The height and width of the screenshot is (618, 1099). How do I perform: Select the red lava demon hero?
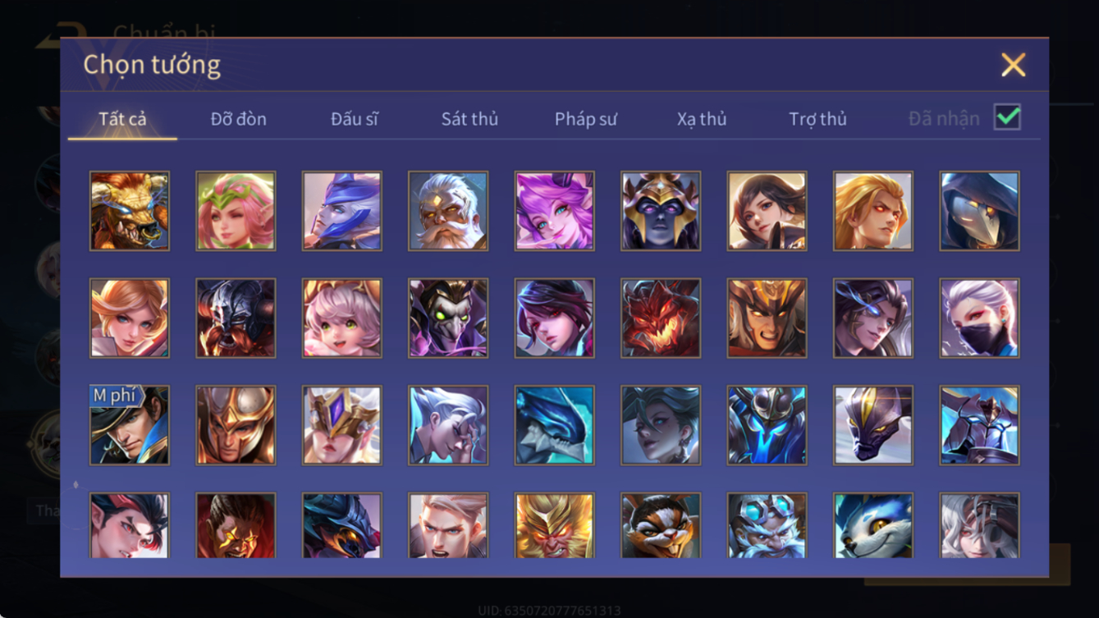661,318
